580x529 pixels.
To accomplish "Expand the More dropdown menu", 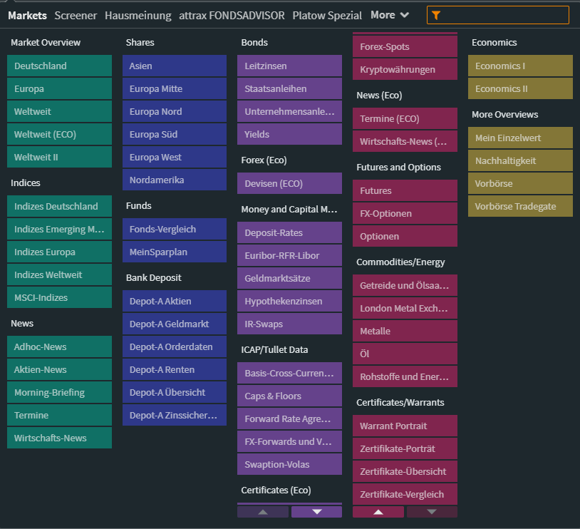I will [x=390, y=15].
